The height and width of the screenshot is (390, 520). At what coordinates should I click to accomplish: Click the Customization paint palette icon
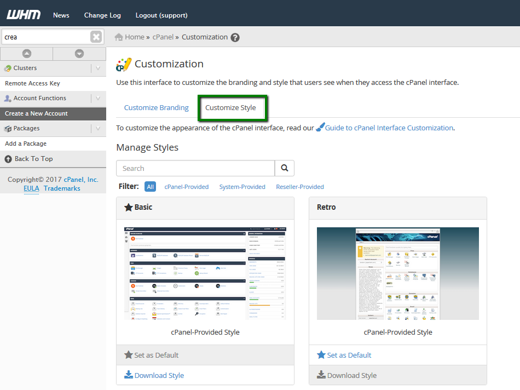[x=124, y=65]
